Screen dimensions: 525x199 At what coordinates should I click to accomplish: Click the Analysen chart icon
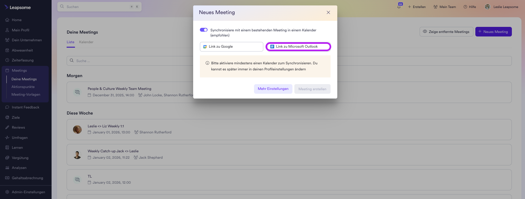tap(7, 168)
